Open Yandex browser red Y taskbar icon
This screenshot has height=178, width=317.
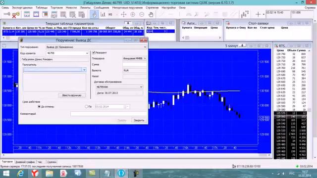point(35,174)
